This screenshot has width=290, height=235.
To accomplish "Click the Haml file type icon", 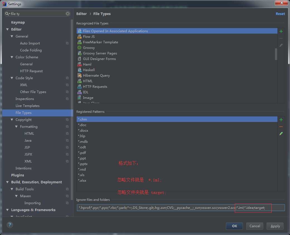I will coord(79,64).
